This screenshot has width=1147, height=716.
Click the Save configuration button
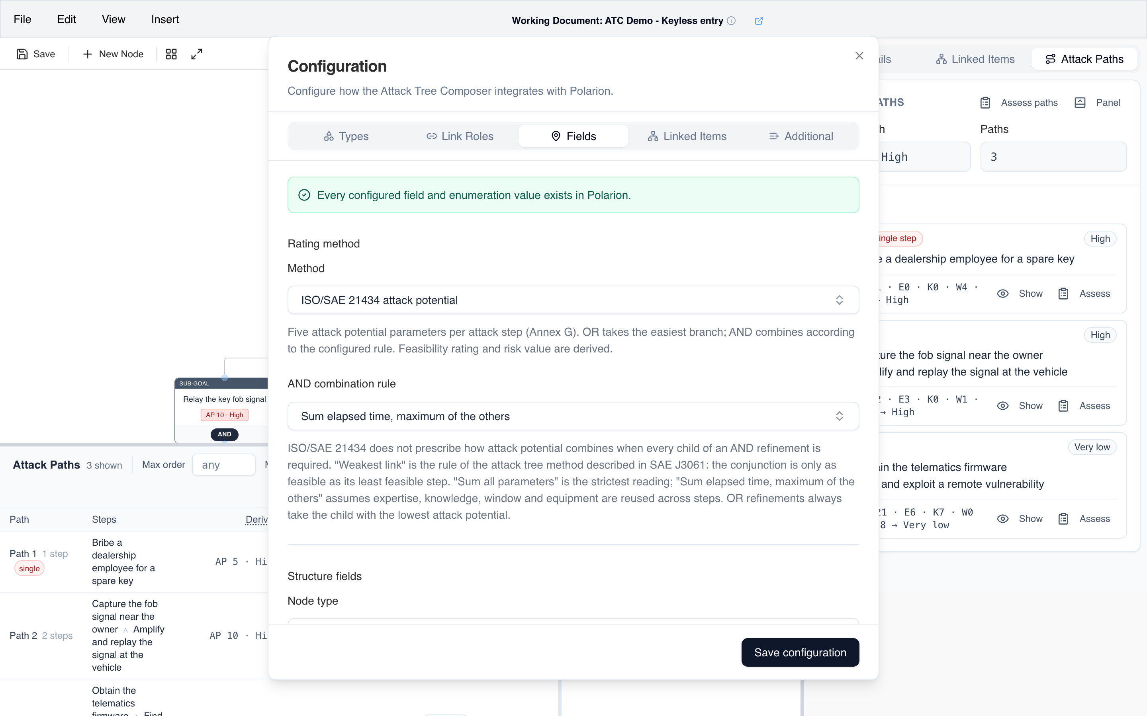800,652
